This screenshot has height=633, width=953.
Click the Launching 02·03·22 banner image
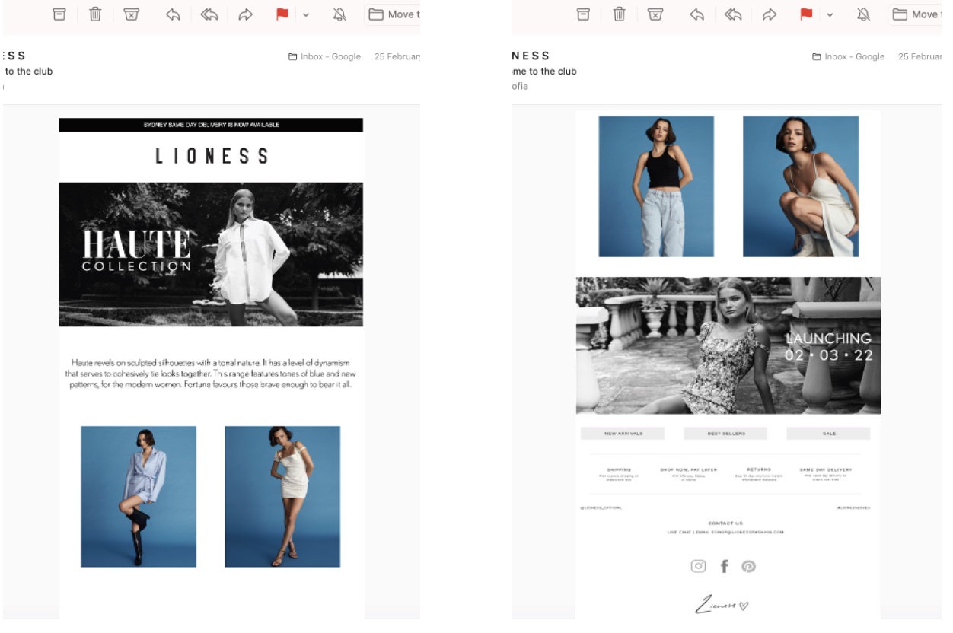point(728,345)
